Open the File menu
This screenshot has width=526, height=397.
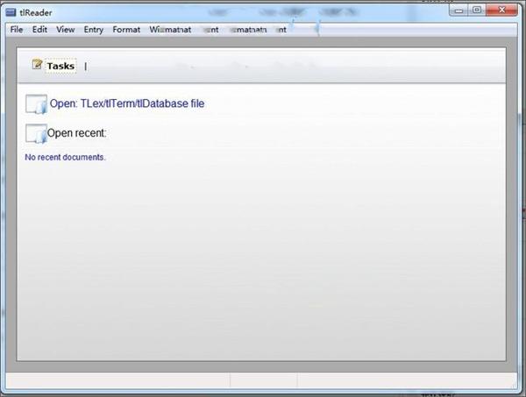[x=17, y=30]
